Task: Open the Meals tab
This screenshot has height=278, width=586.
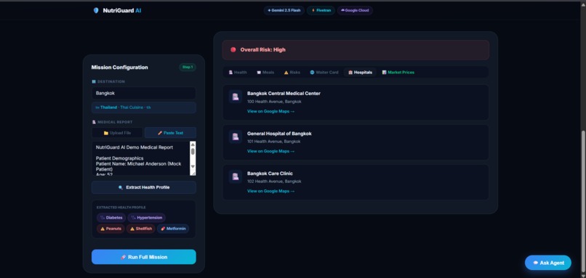Action: (x=265, y=73)
